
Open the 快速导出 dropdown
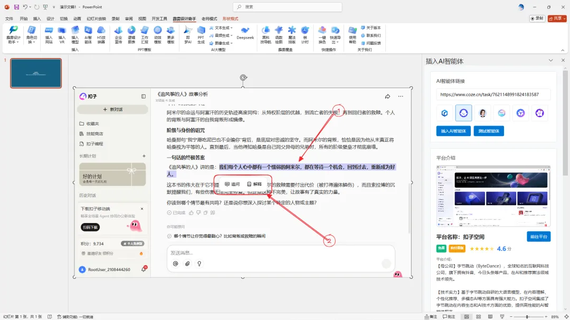click(x=335, y=35)
